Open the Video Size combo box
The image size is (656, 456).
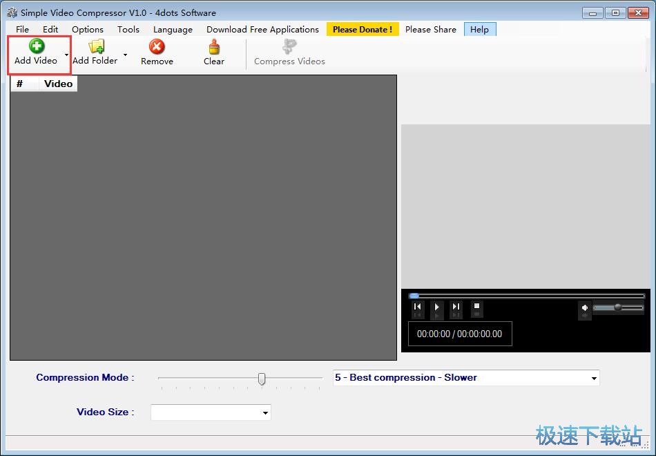(265, 412)
